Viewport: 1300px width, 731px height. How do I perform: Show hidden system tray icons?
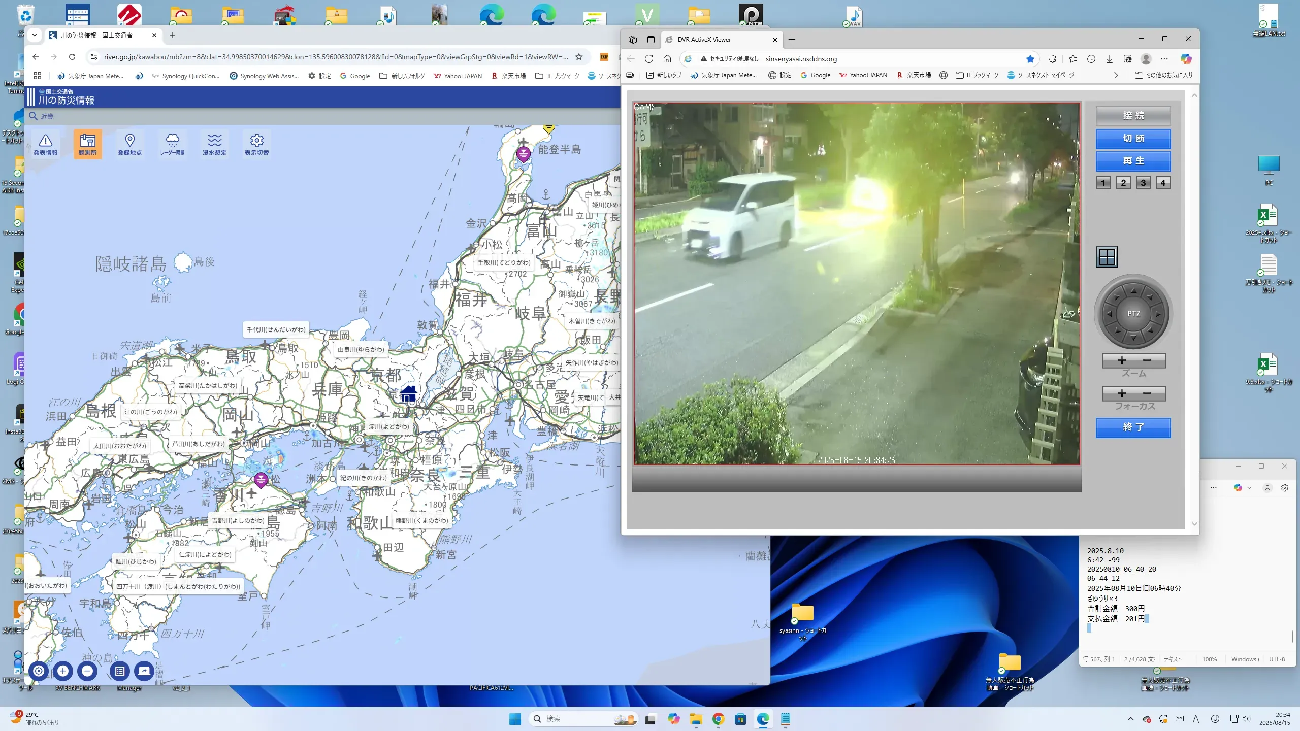[1130, 719]
